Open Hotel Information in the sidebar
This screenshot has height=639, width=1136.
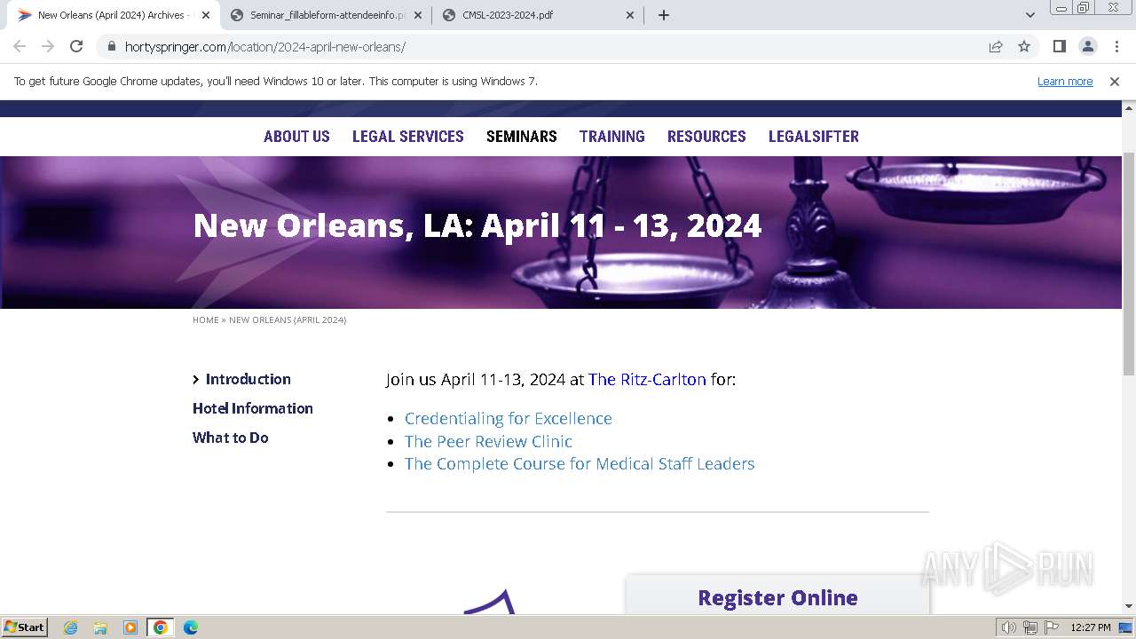(253, 408)
